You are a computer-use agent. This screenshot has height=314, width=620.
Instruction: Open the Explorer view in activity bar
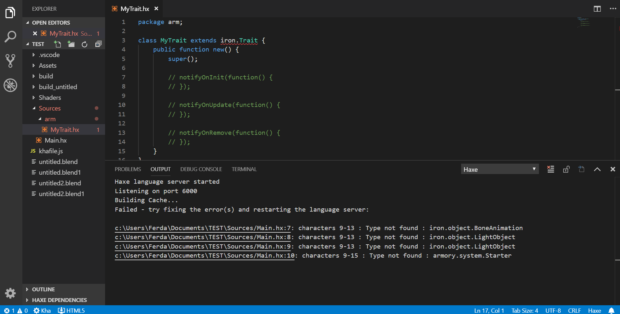pos(10,13)
